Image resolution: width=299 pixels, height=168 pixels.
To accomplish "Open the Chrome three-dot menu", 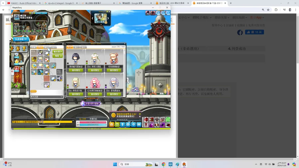I will click(x=296, y=10).
